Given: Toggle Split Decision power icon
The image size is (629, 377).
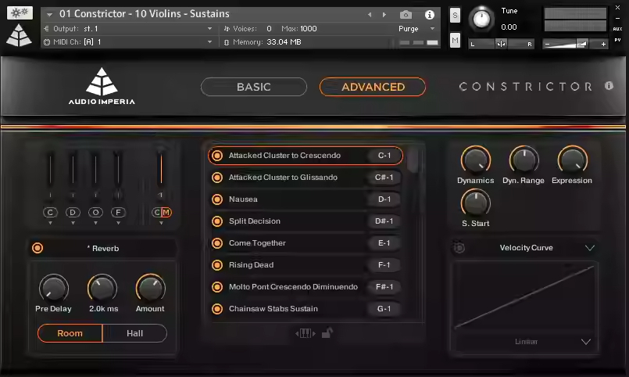Looking at the screenshot, I should pos(217,221).
